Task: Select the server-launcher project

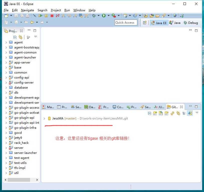Action: (x=26, y=153)
